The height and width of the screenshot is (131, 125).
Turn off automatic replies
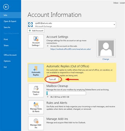pos(52,79)
